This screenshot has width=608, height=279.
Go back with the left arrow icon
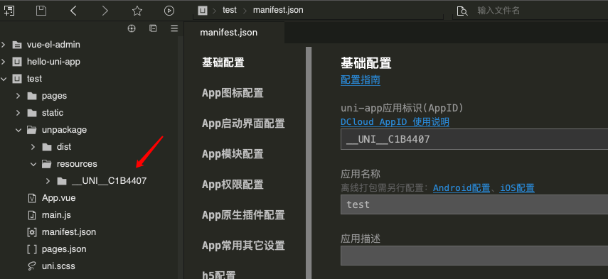(73, 11)
